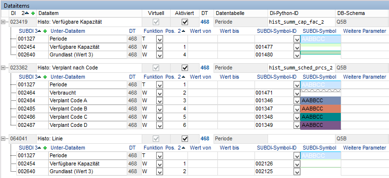Click orange symbol swatch of Verplant Code B

pos(321,109)
